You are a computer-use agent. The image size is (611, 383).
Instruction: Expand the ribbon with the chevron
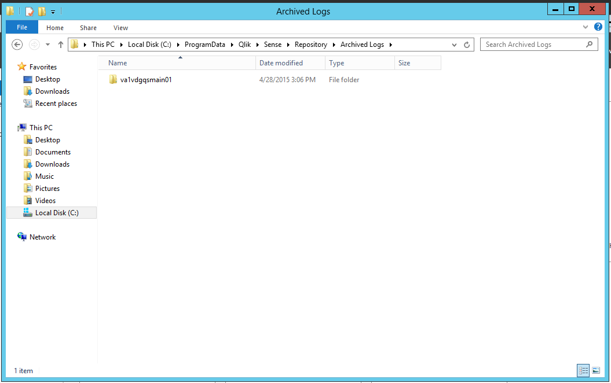(x=586, y=27)
